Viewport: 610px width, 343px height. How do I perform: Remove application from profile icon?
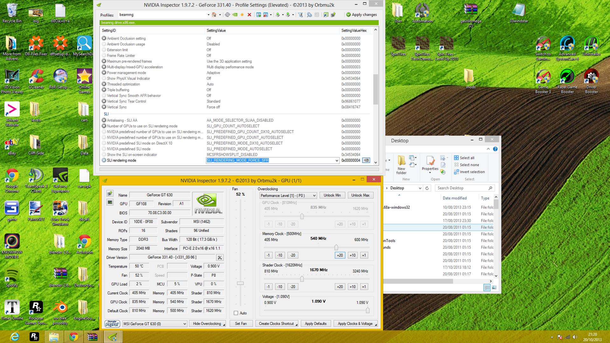point(265,15)
